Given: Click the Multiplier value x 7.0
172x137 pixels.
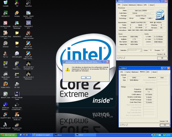Looking at the screenshot, I should click(x=134, y=39).
